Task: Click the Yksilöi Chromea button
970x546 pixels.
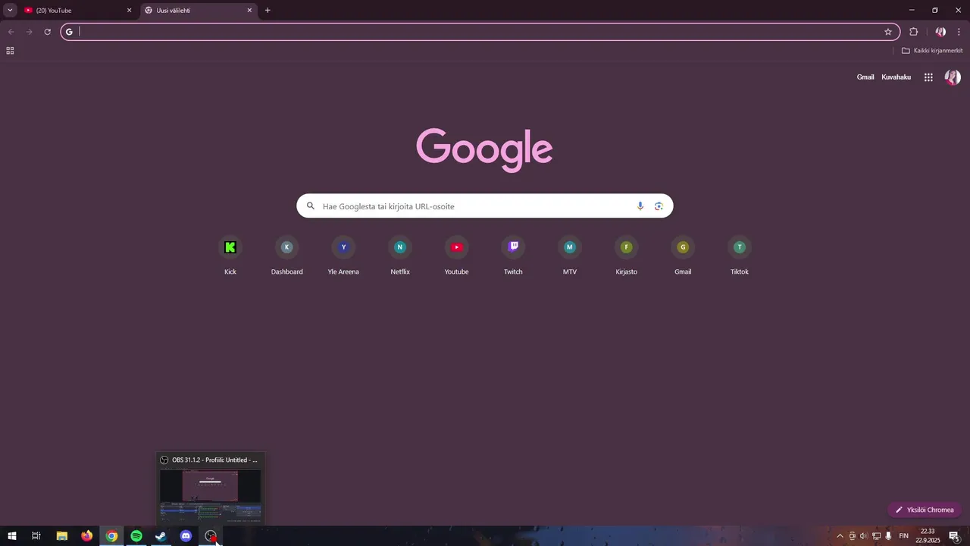Action: (925, 510)
